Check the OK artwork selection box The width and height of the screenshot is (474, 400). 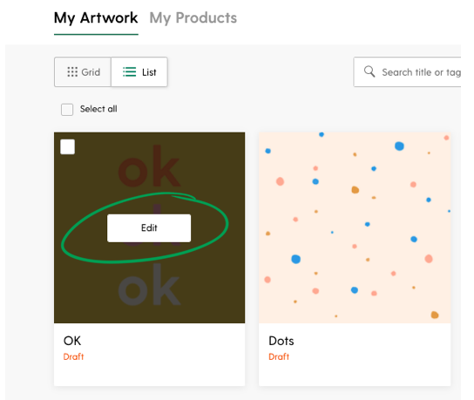[x=67, y=147]
